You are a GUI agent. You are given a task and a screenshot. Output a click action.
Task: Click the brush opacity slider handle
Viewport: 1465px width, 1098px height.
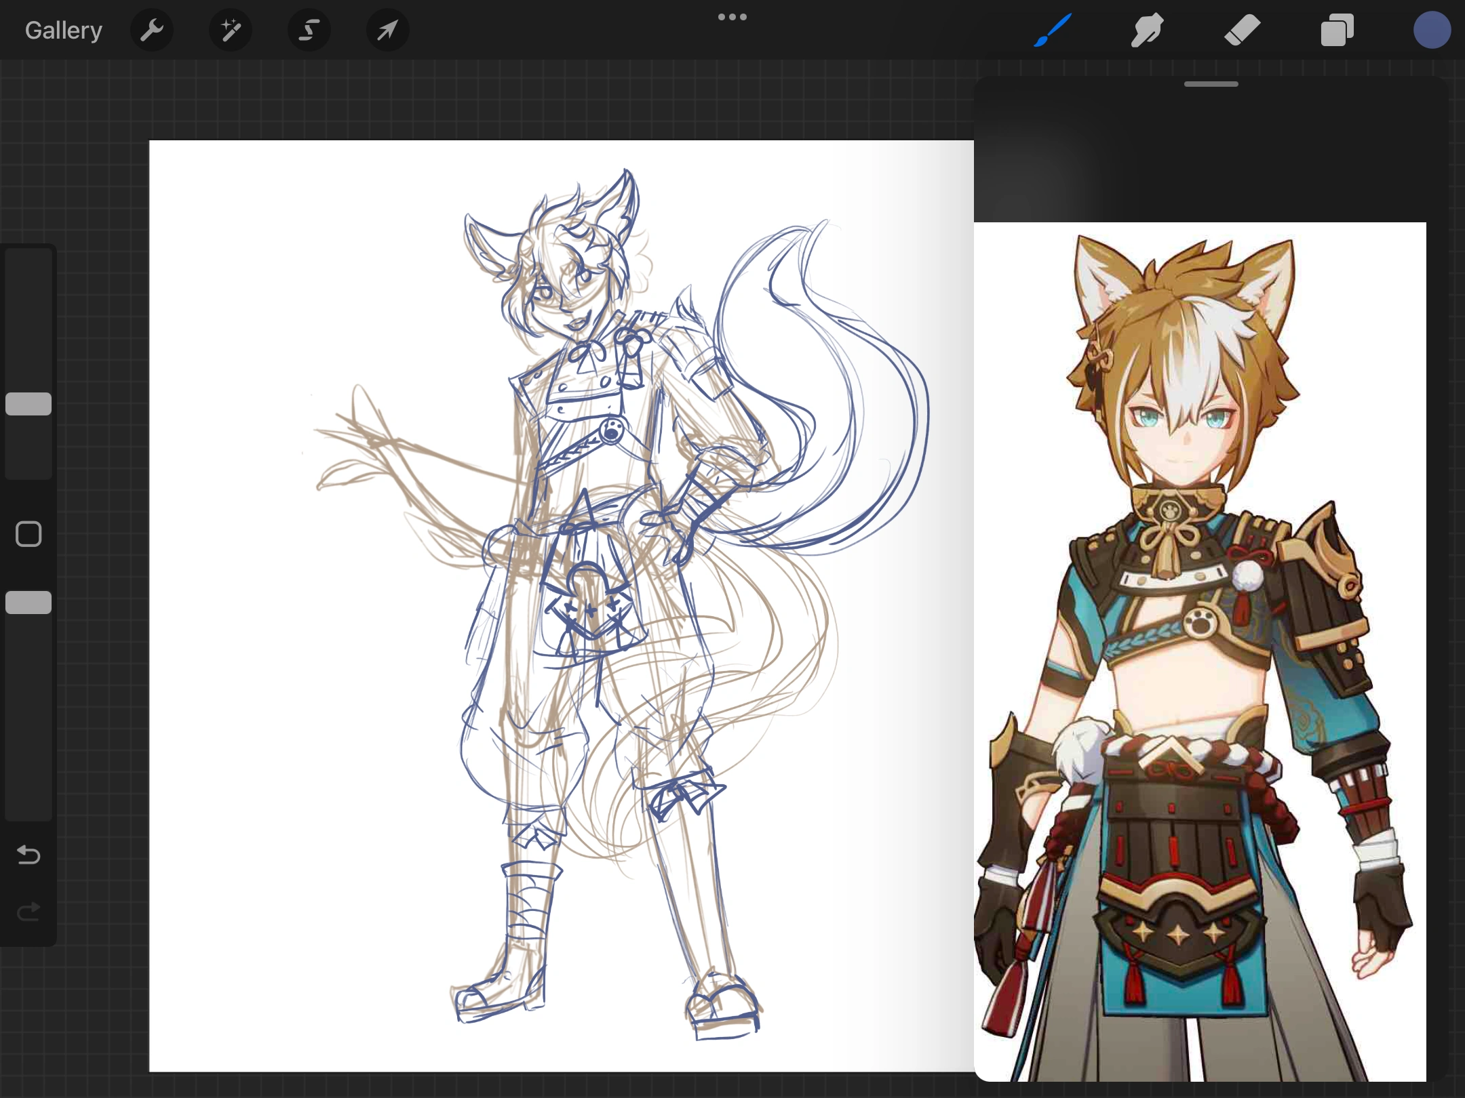(28, 603)
